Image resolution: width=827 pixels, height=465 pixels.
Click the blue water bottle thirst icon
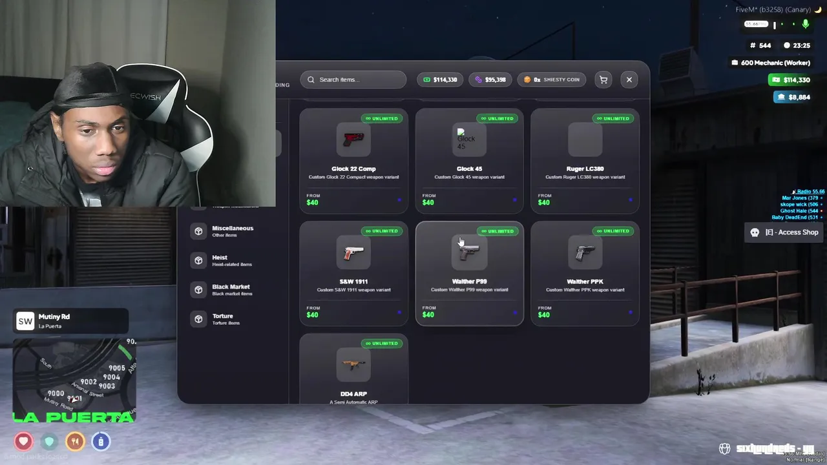(101, 442)
